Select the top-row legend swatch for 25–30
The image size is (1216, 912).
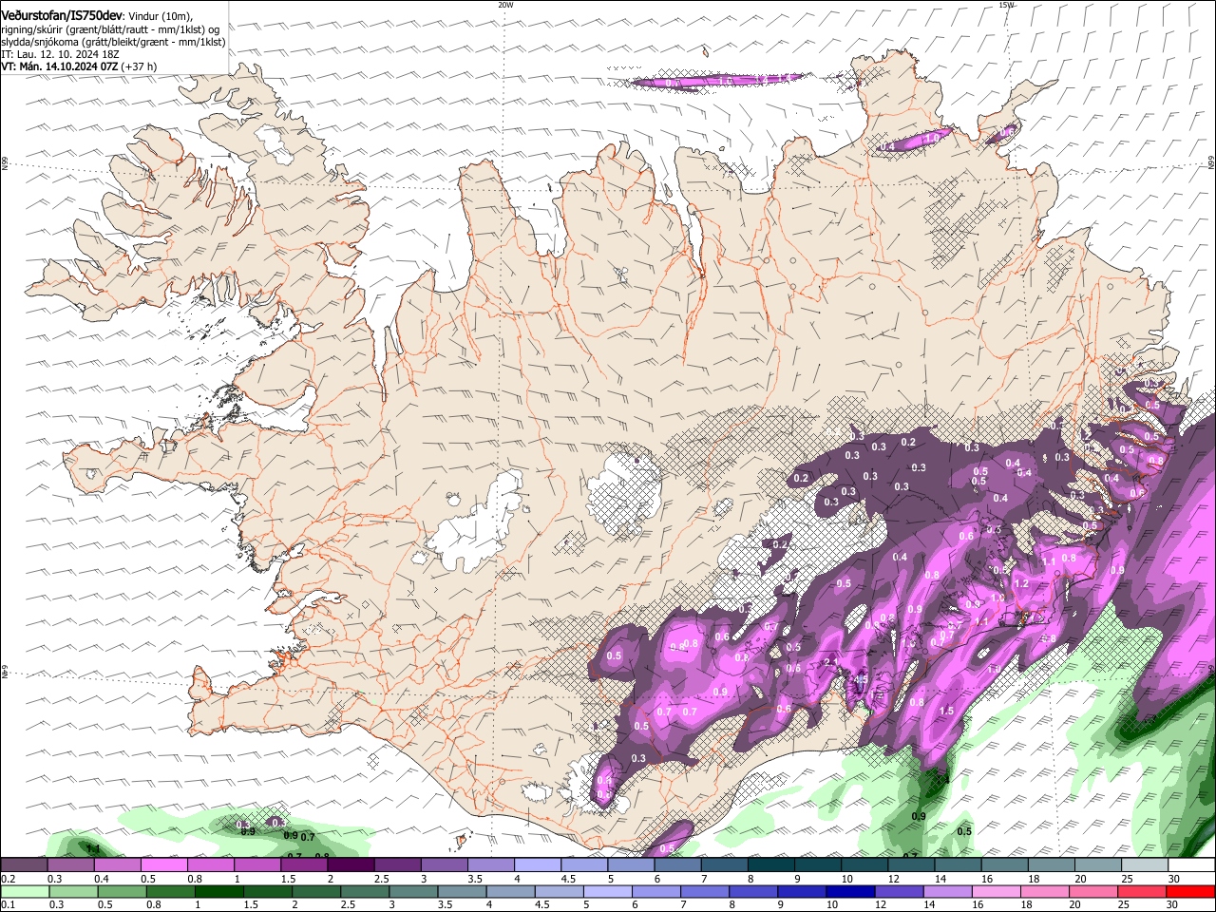[x=1146, y=864]
